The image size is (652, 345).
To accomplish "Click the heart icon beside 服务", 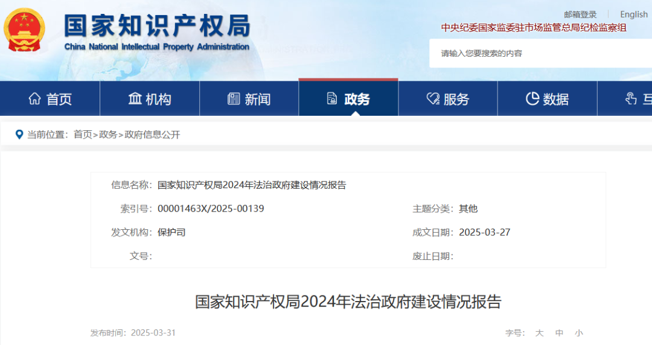I will 433,99.
